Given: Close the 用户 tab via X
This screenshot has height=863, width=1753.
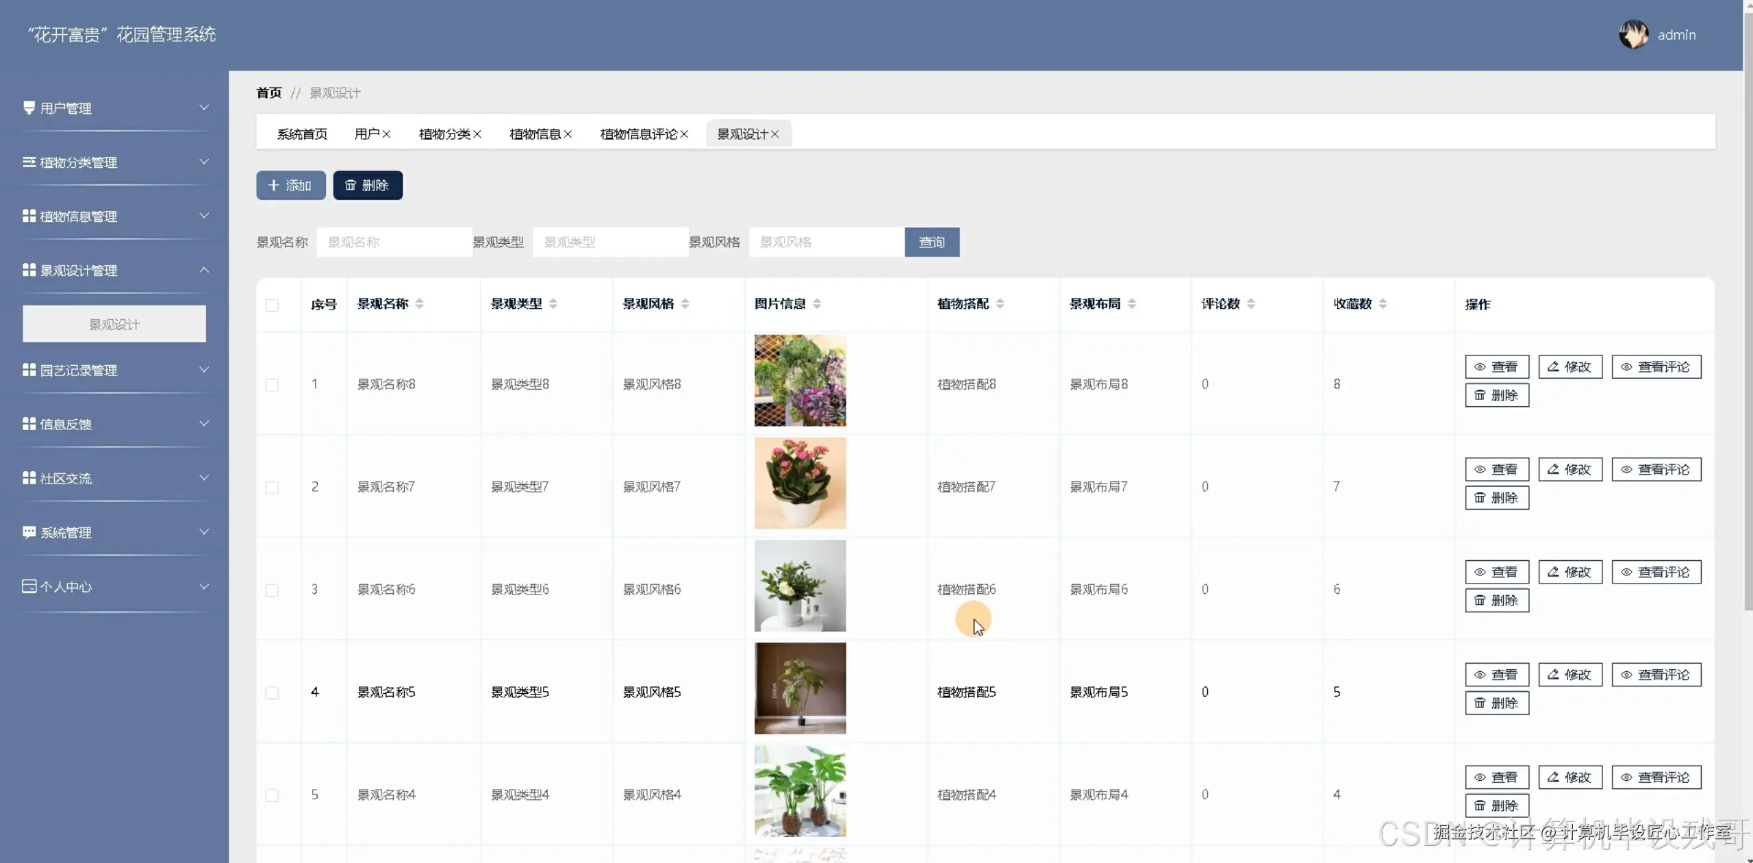Looking at the screenshot, I should (x=387, y=134).
